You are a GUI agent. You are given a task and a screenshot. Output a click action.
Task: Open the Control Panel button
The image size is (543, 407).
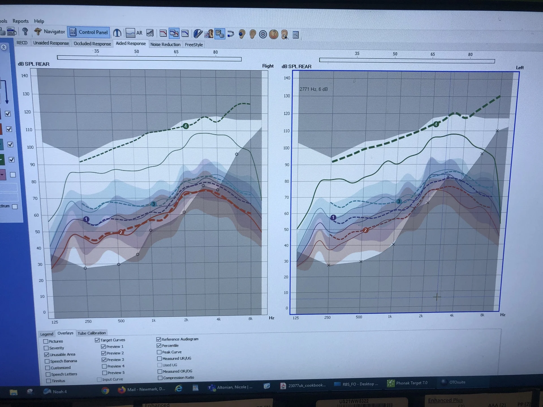point(89,32)
